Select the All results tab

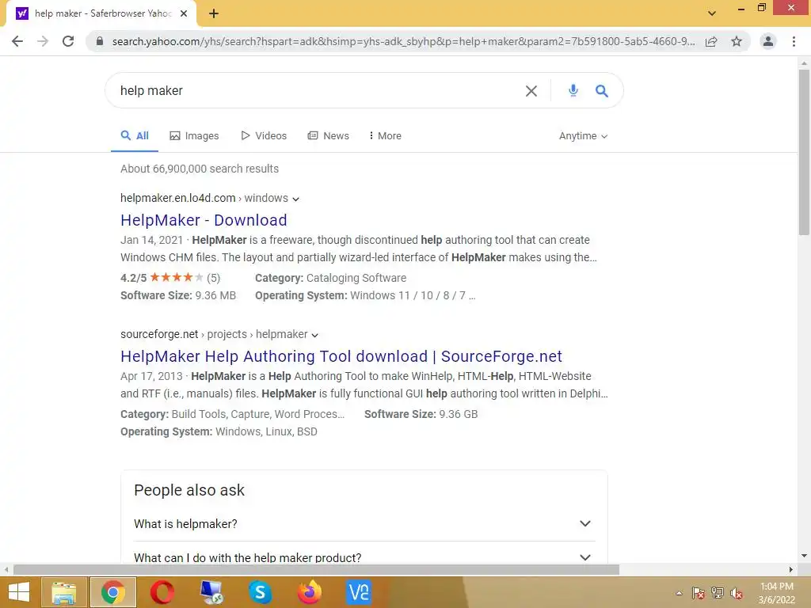(x=135, y=135)
